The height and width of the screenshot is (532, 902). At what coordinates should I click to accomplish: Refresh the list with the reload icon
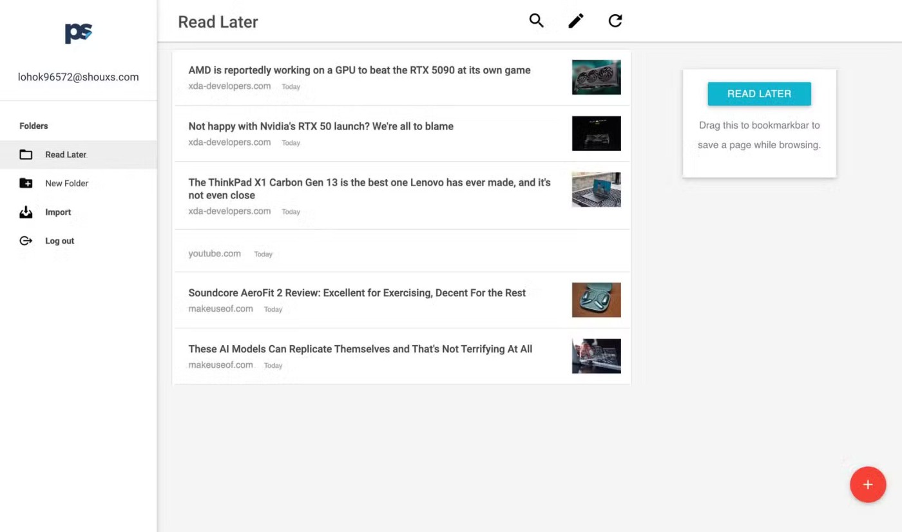point(615,21)
